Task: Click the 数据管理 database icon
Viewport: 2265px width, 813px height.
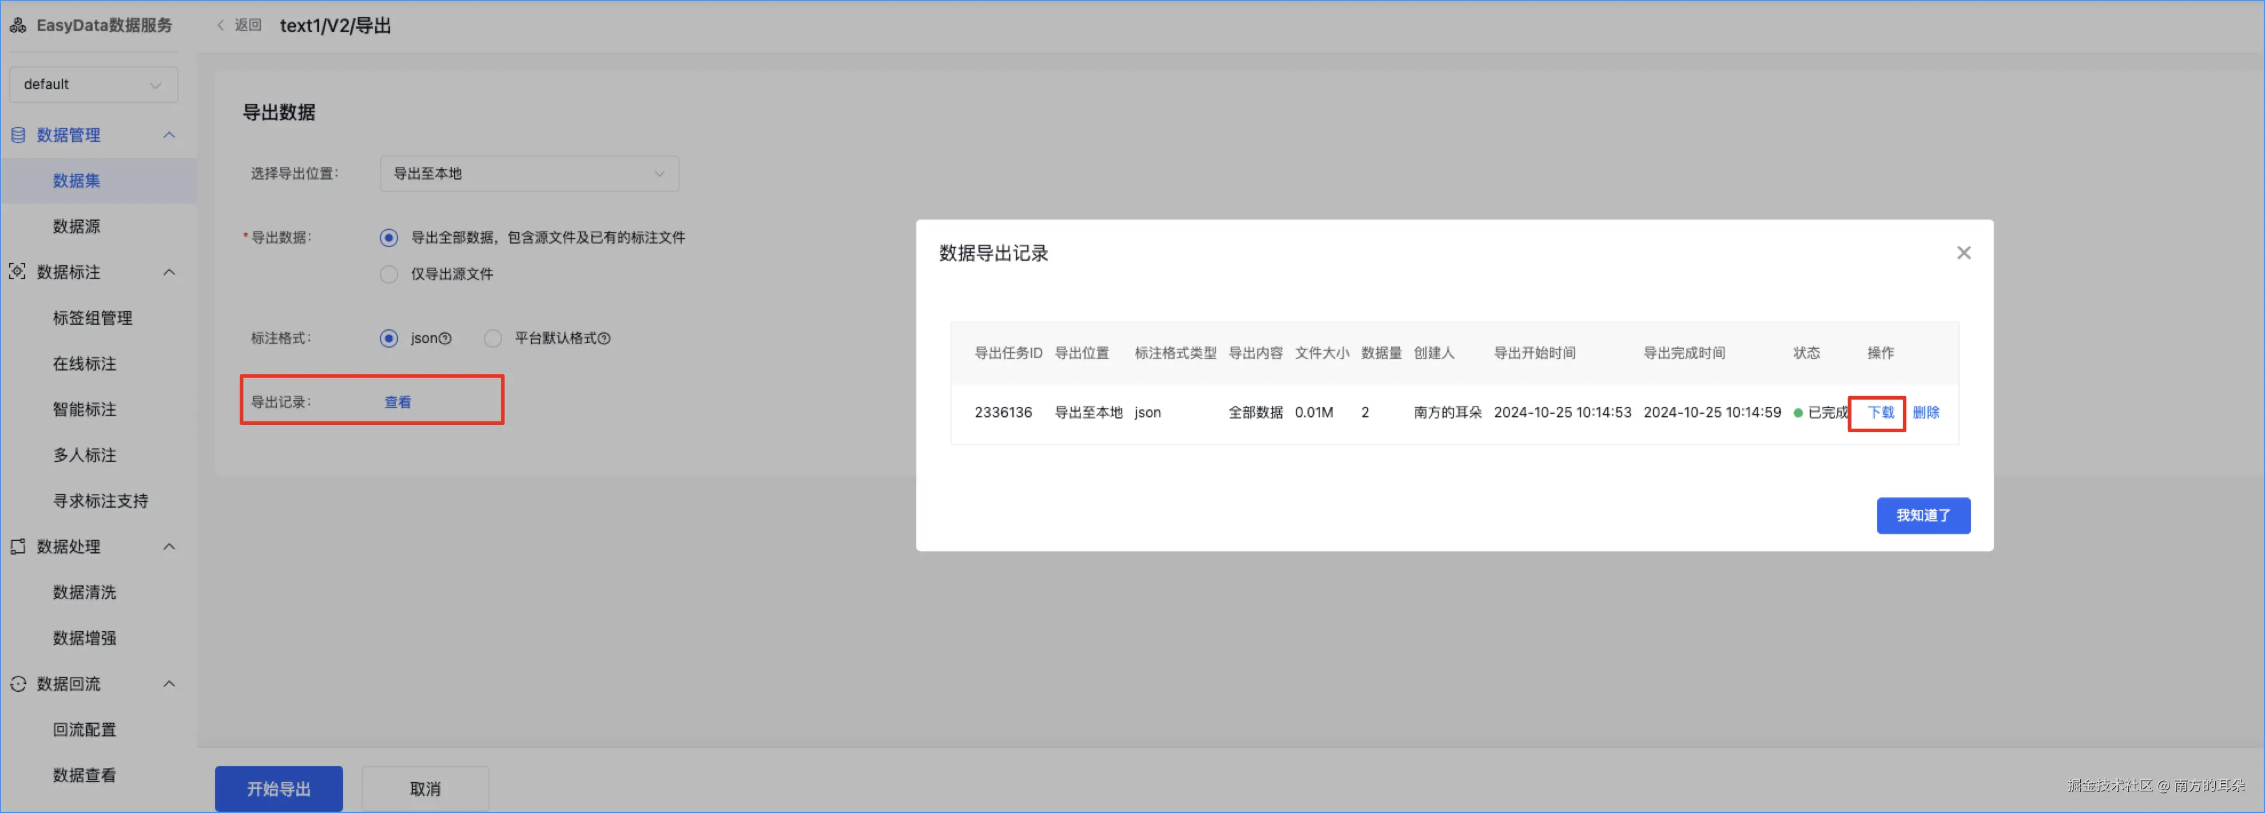Action: click(18, 134)
